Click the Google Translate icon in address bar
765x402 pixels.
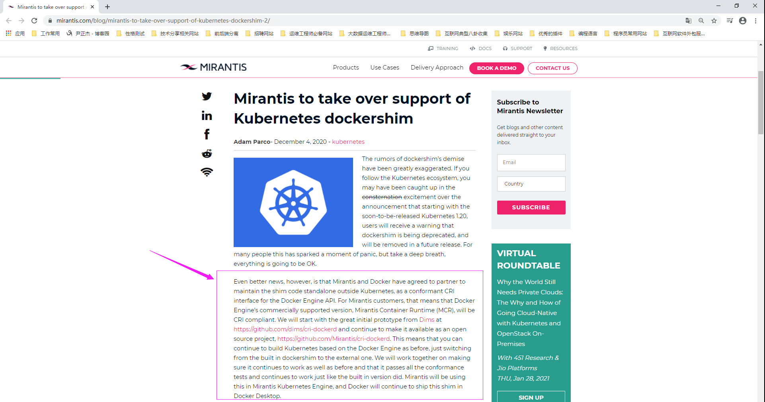(688, 21)
